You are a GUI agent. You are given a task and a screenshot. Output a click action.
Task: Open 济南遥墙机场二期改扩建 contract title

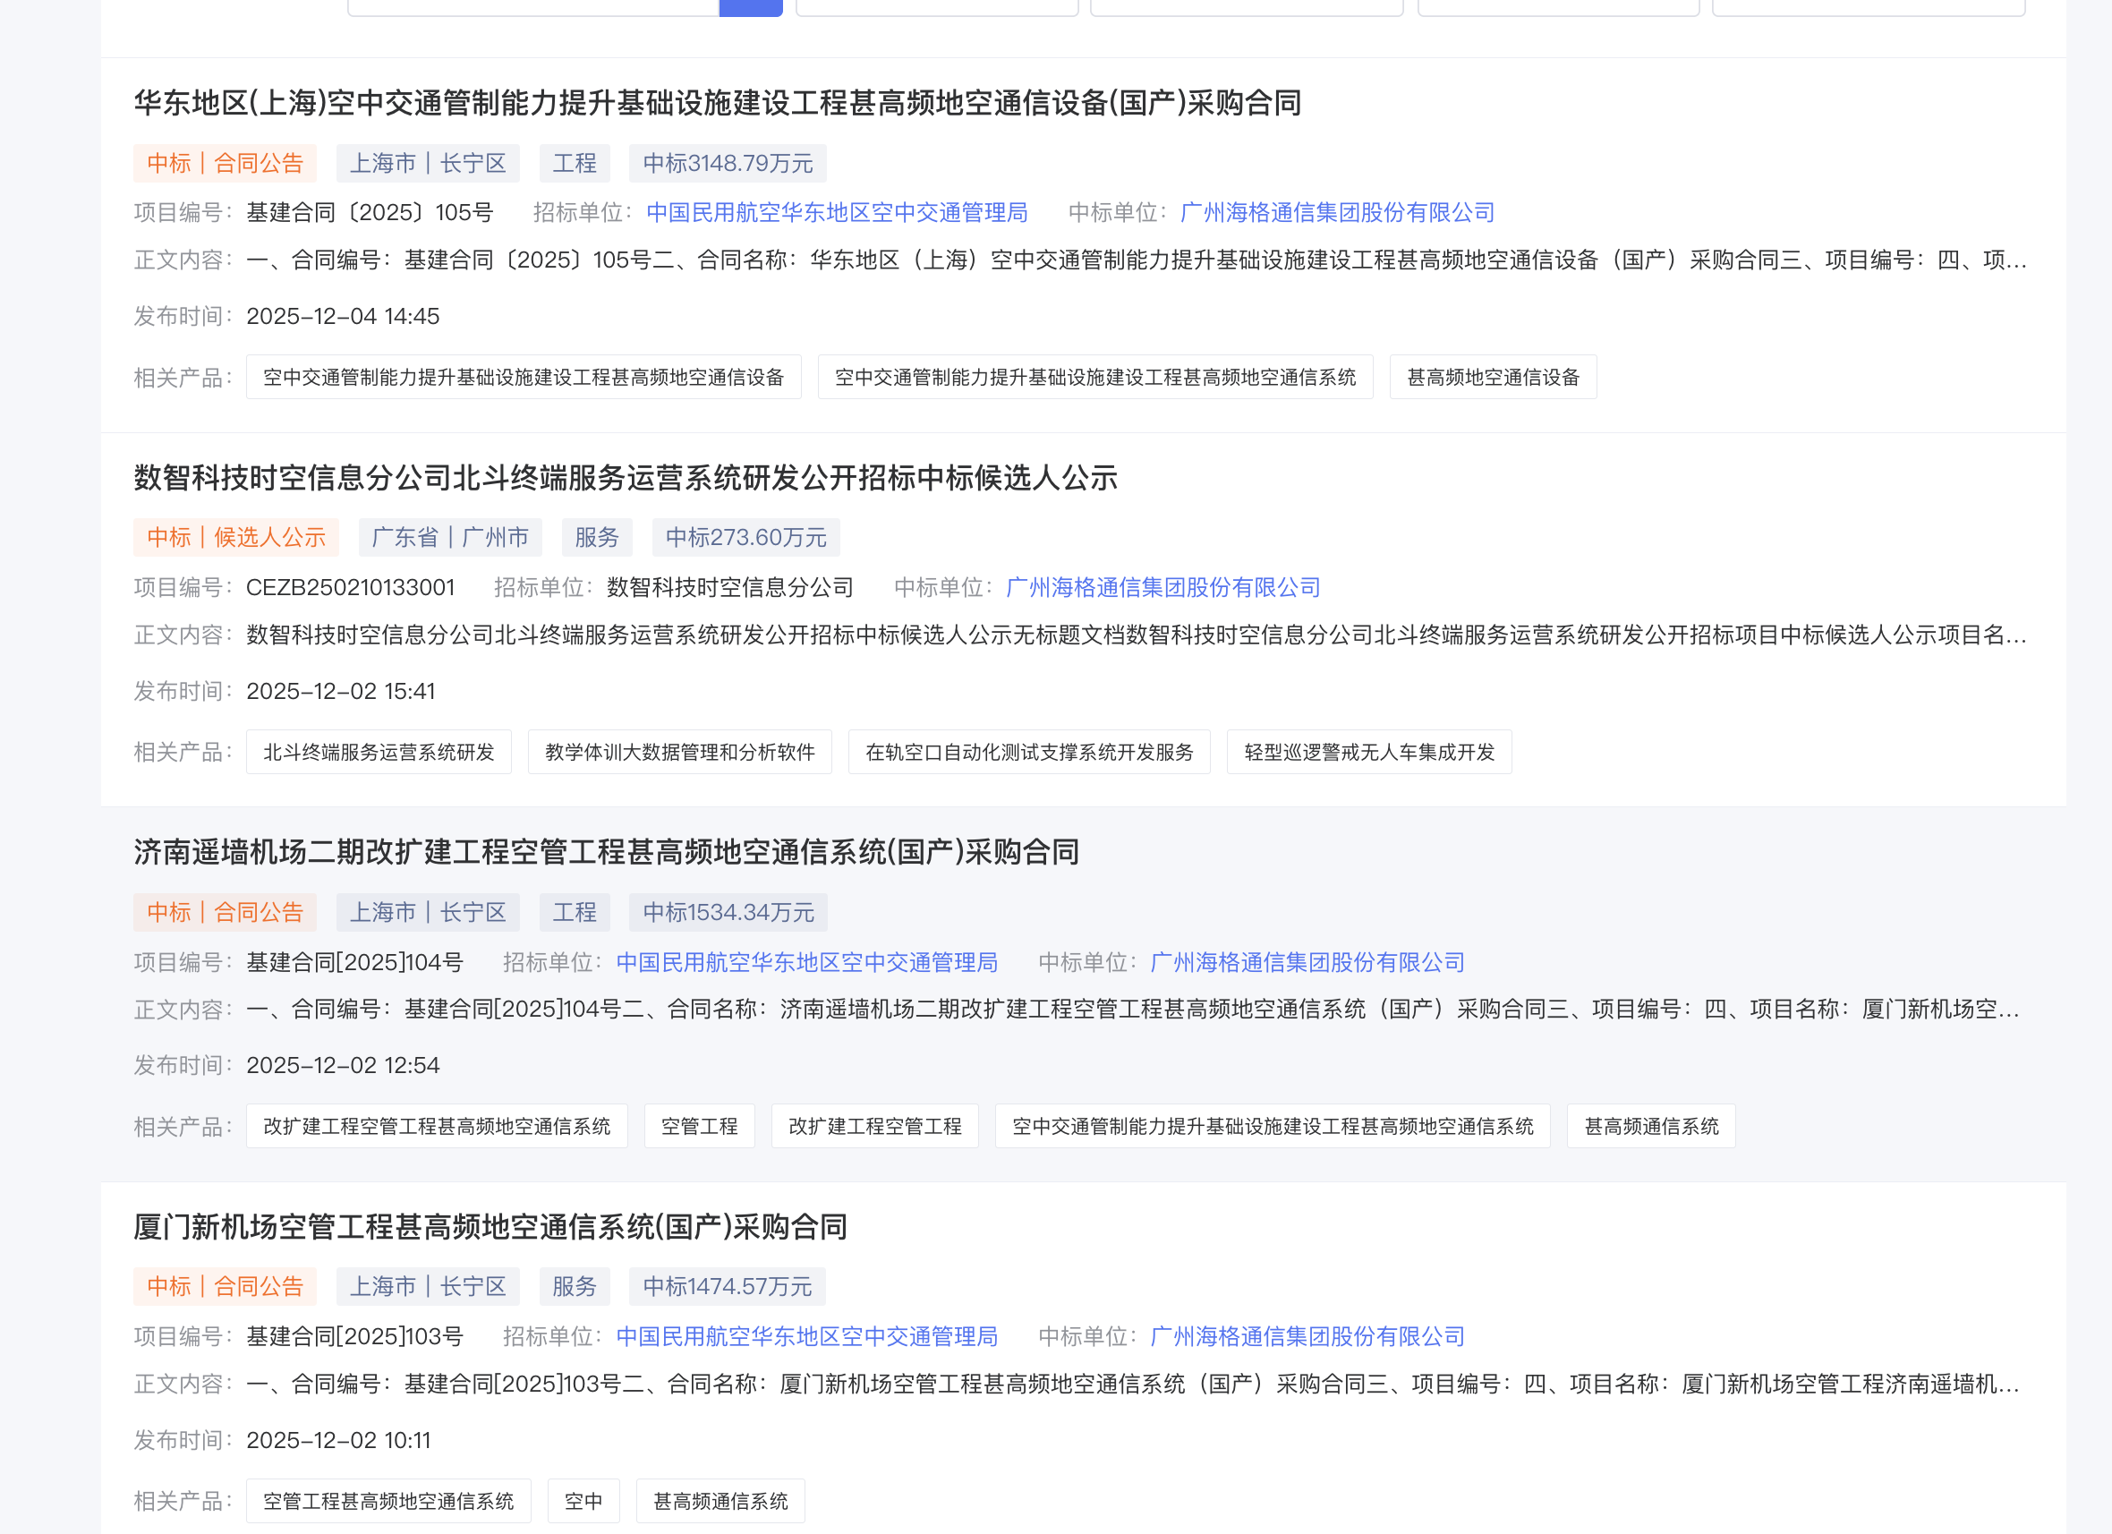(x=606, y=851)
